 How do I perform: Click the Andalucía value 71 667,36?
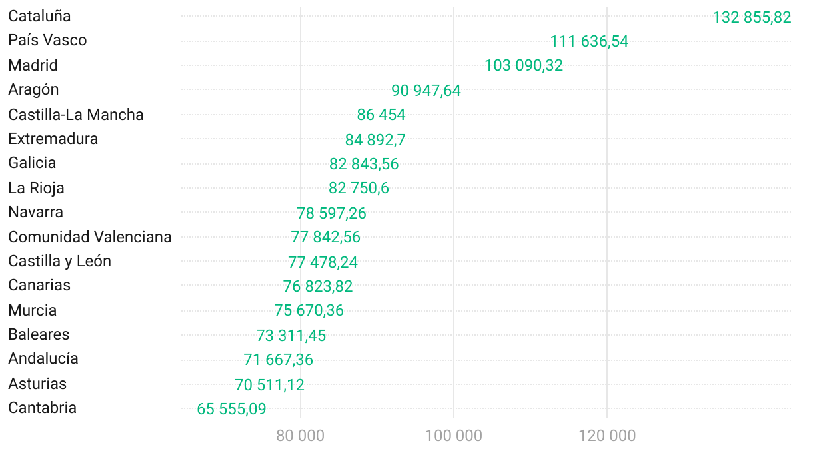point(278,360)
